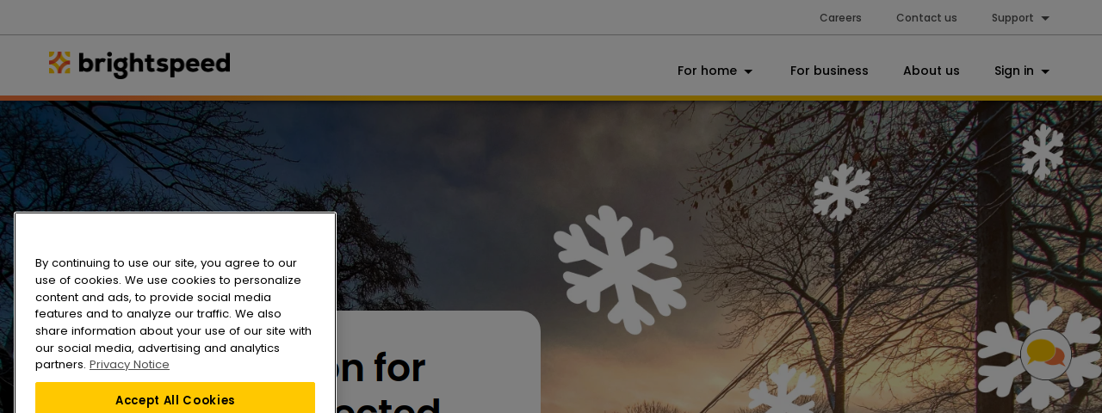Read the Privacy Notice link
Viewport: 1102px width, 413px height.
(129, 364)
